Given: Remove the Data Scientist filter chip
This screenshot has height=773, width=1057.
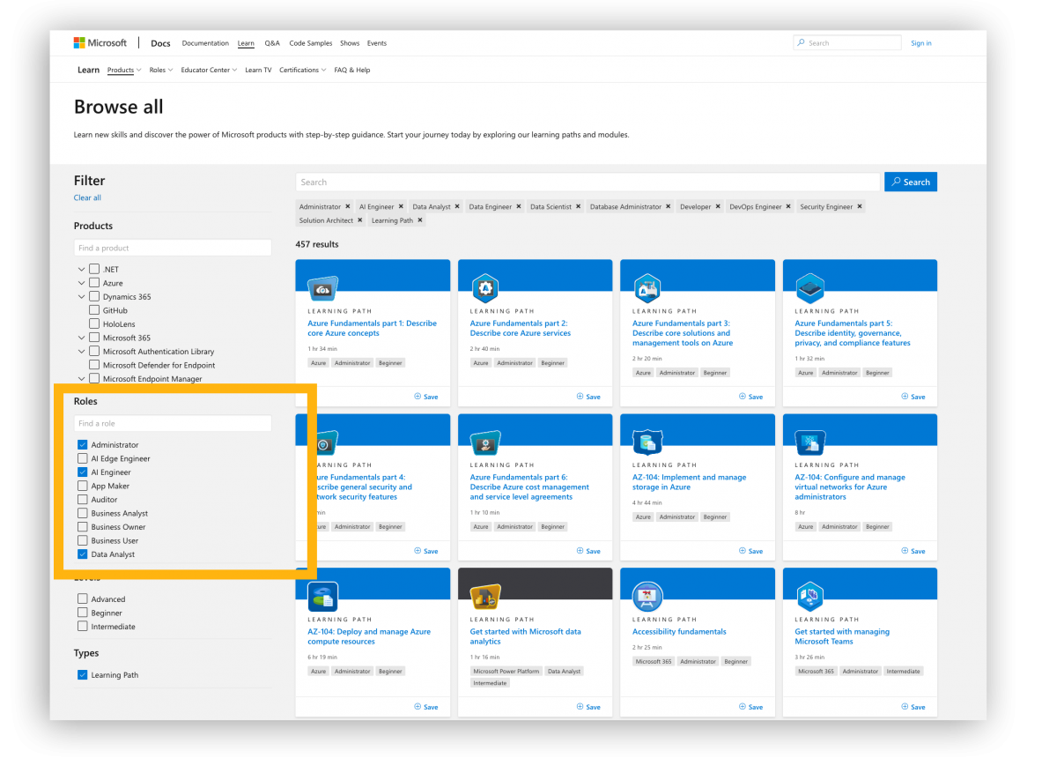Looking at the screenshot, I should (x=579, y=206).
